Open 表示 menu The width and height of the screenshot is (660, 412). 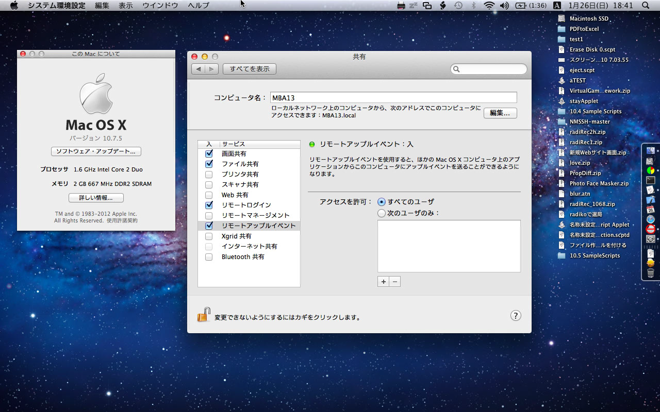126,5
